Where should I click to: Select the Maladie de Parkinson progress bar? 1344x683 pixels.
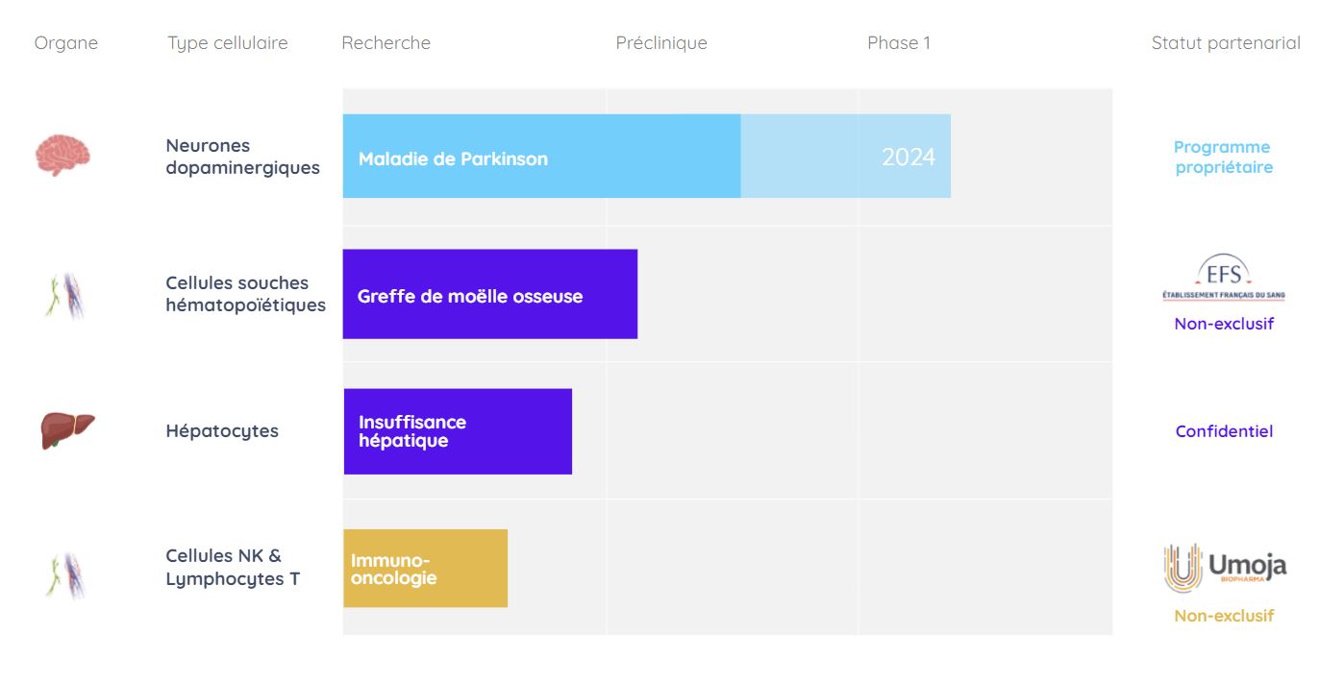(x=541, y=157)
